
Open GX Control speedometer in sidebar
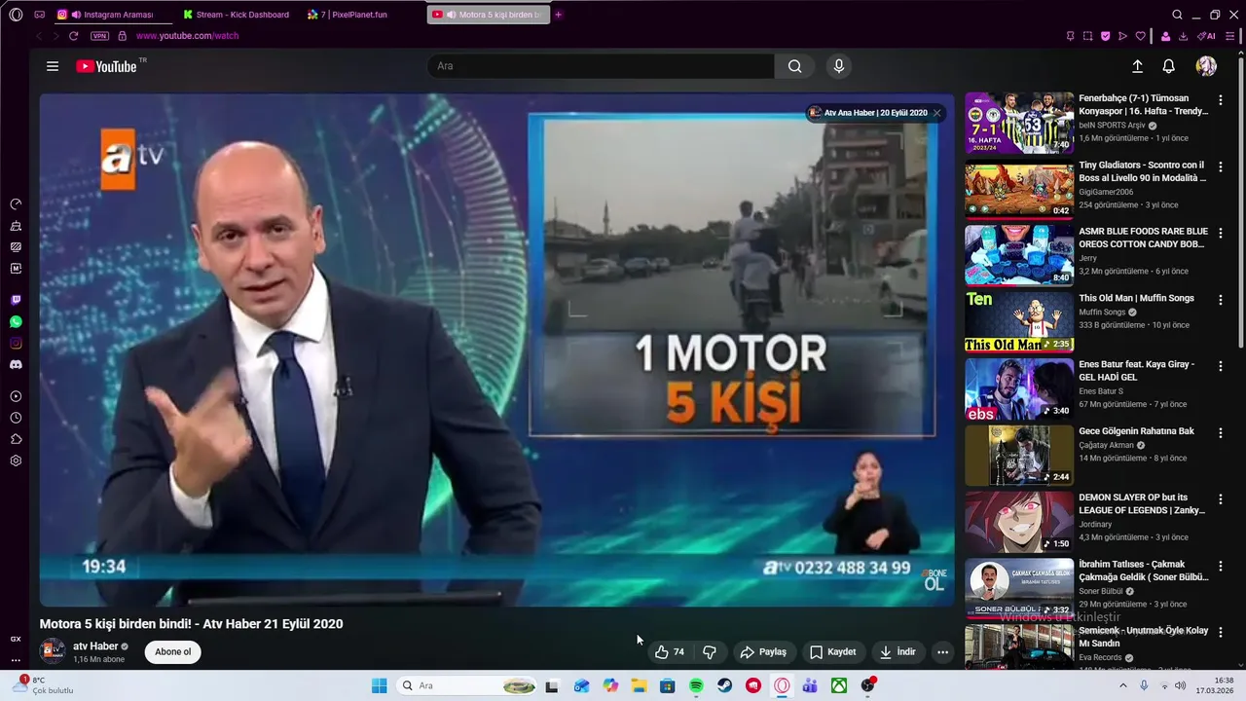[x=16, y=204]
